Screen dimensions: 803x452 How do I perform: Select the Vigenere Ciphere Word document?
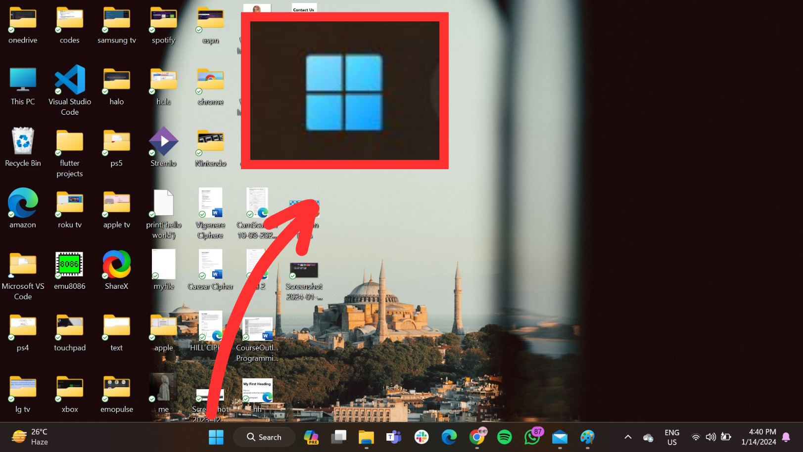click(x=210, y=214)
